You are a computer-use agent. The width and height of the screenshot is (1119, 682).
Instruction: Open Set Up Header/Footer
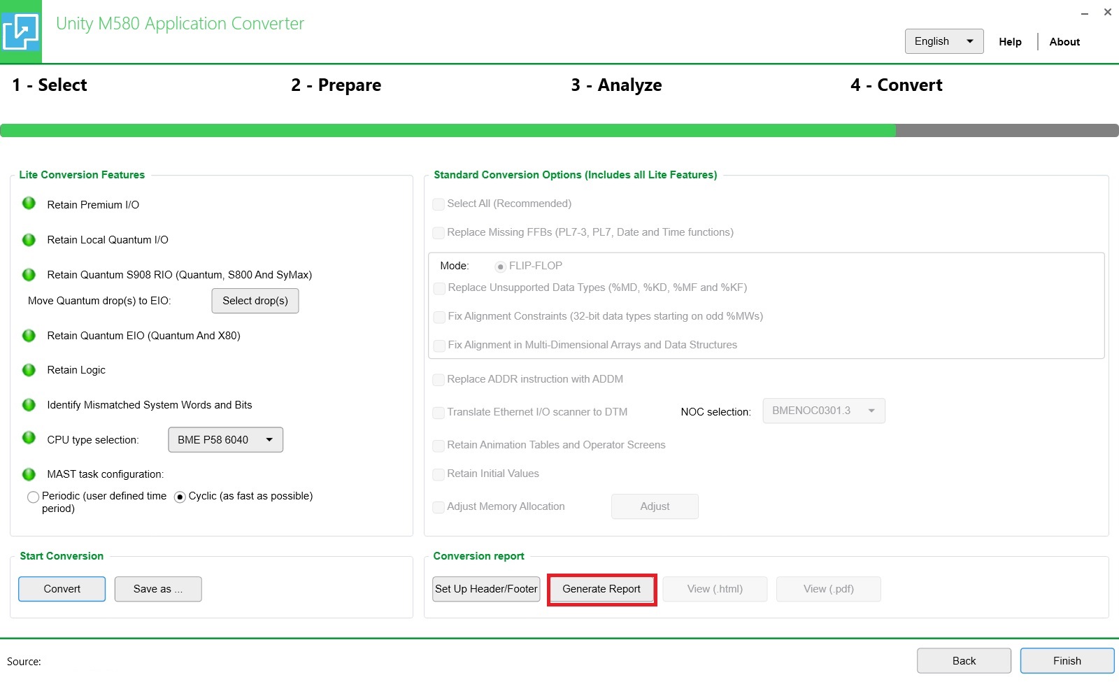pyautogui.click(x=486, y=589)
